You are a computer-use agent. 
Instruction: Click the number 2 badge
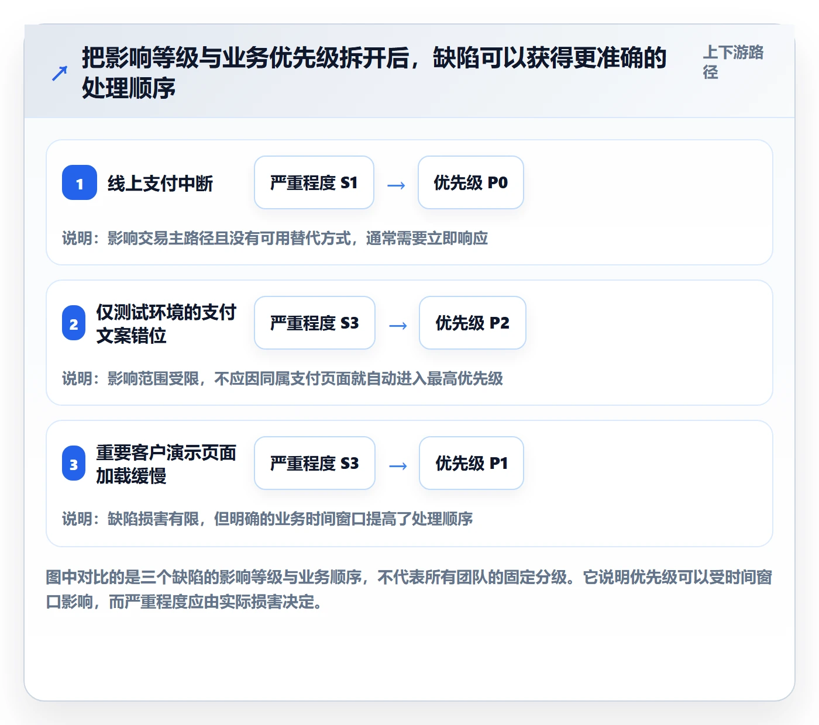74,323
